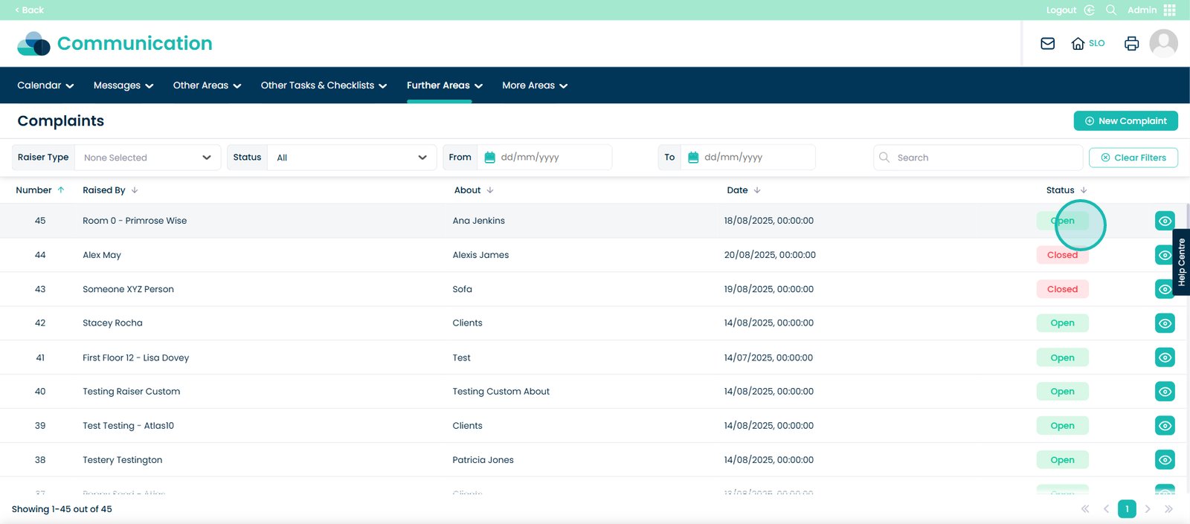Screen dimensions: 1190x524
Task: Open the Admin apps grid icon
Action: (x=1170, y=10)
